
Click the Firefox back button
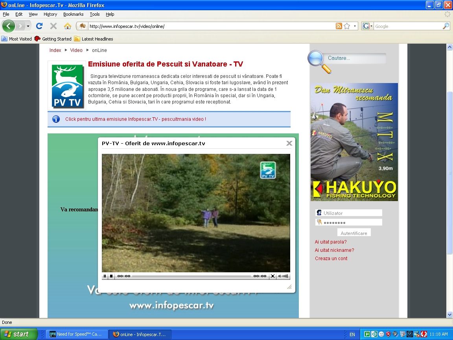pyautogui.click(x=9, y=26)
